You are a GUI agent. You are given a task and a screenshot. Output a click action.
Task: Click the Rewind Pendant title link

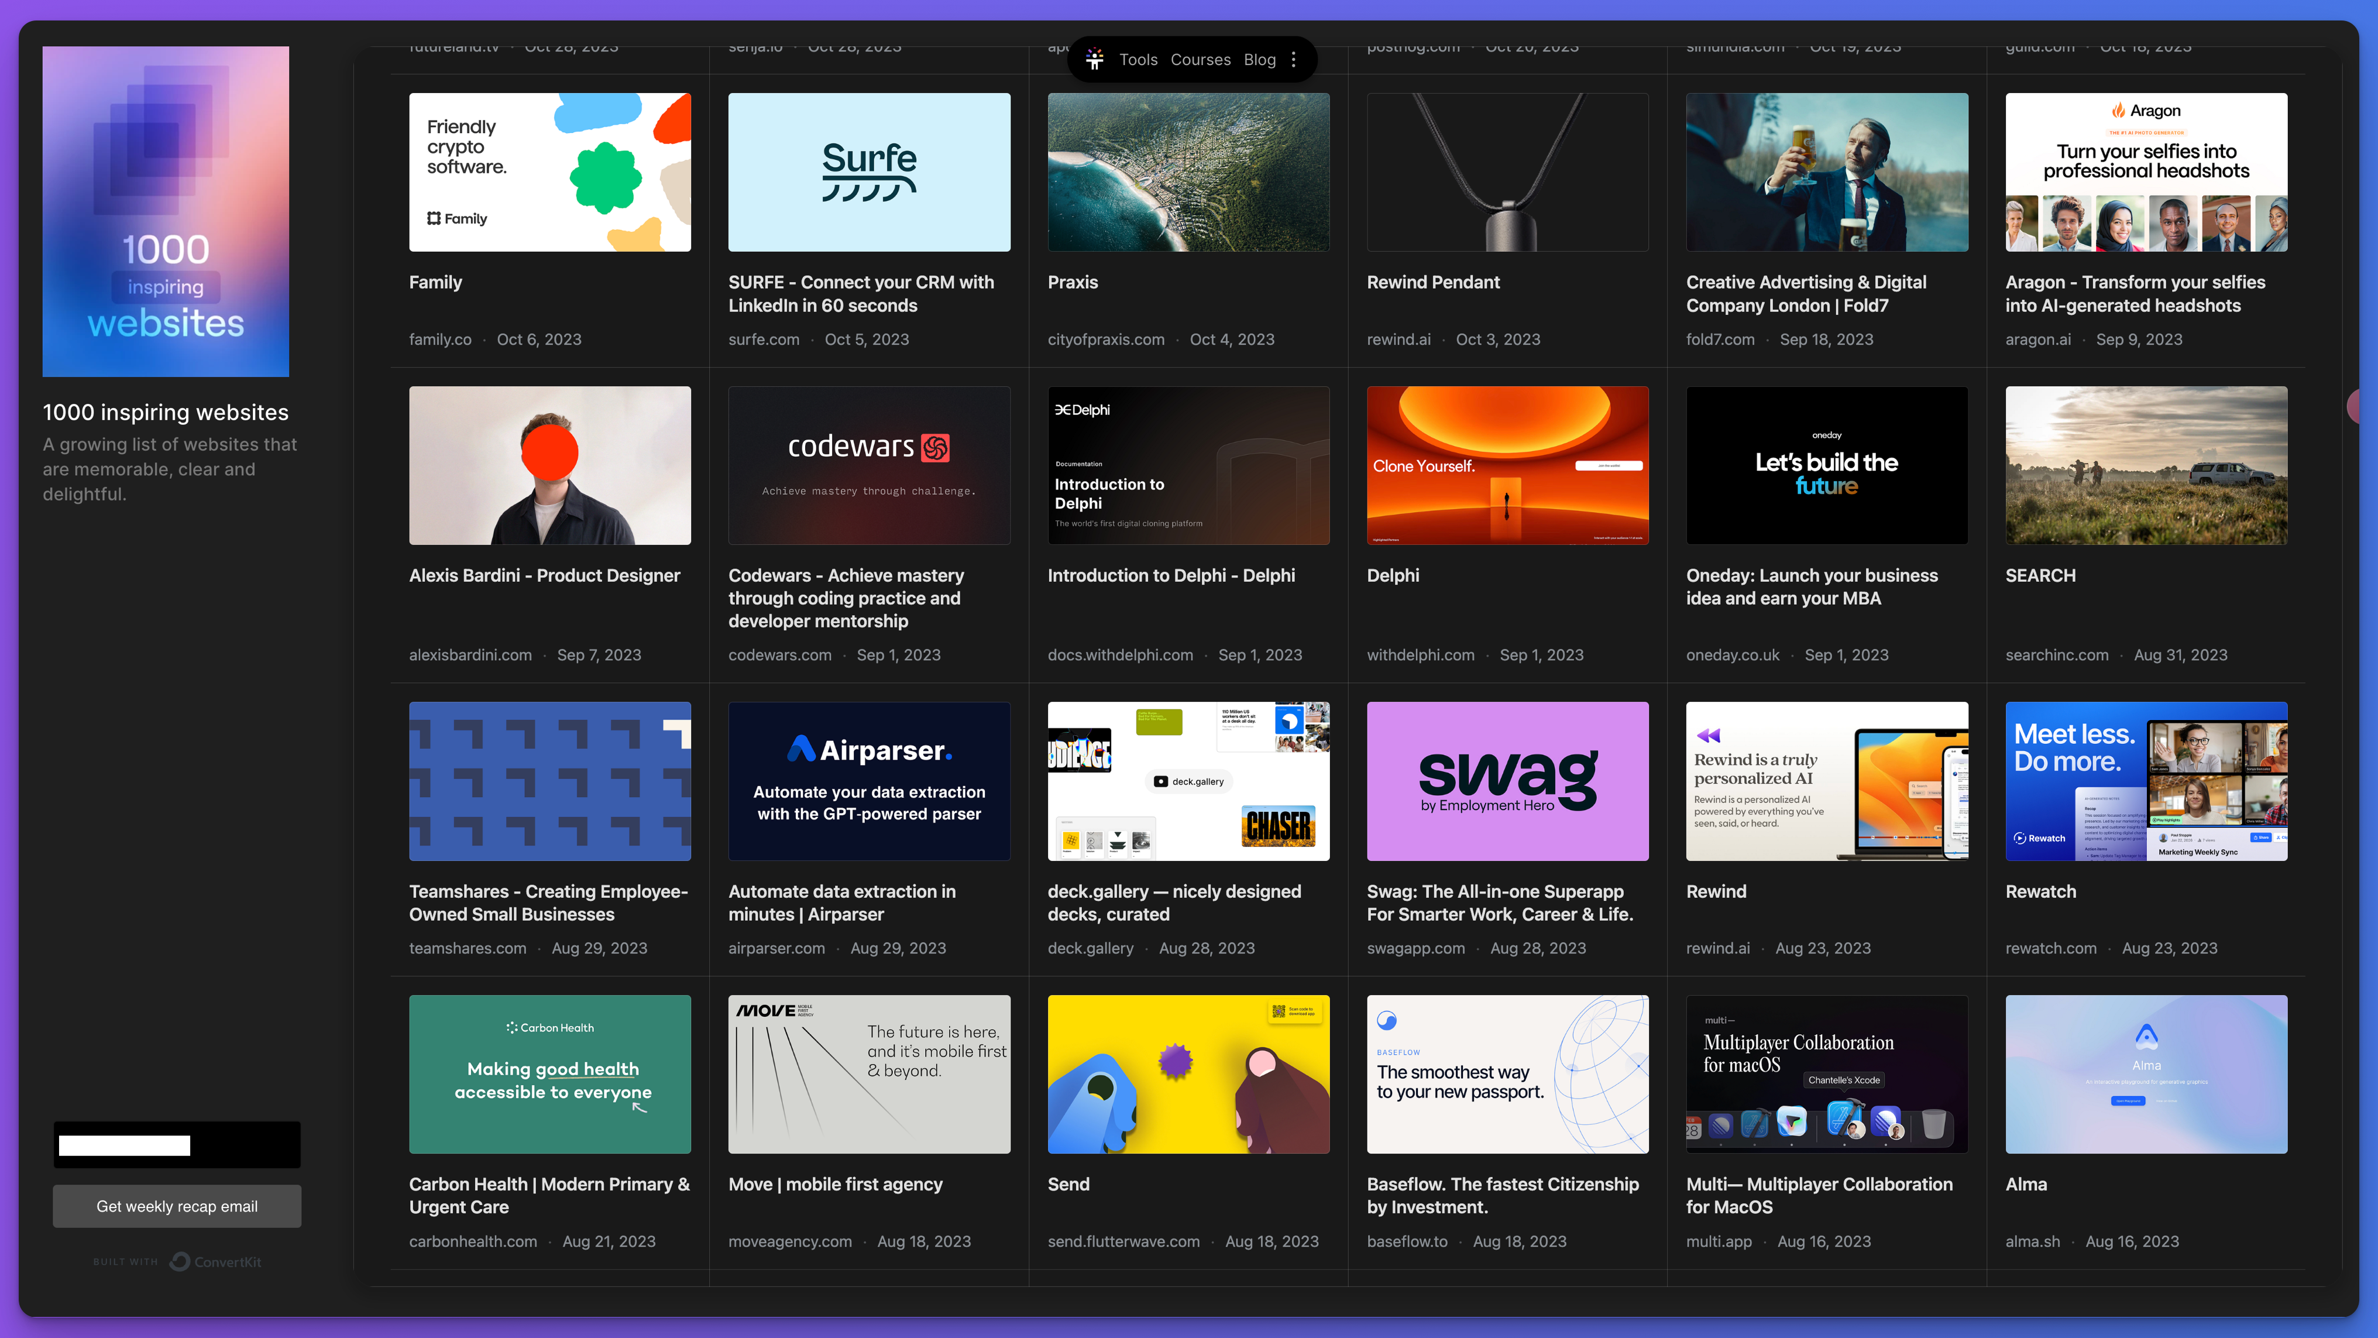(1432, 283)
